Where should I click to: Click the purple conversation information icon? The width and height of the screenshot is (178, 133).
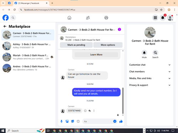[119, 29]
